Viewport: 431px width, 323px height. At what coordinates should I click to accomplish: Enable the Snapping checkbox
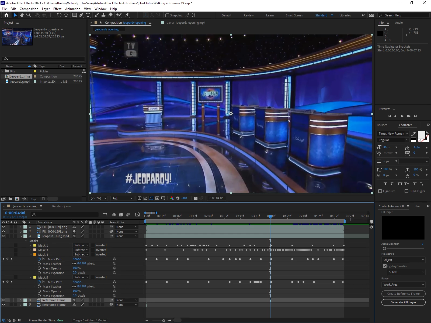click(x=167, y=15)
